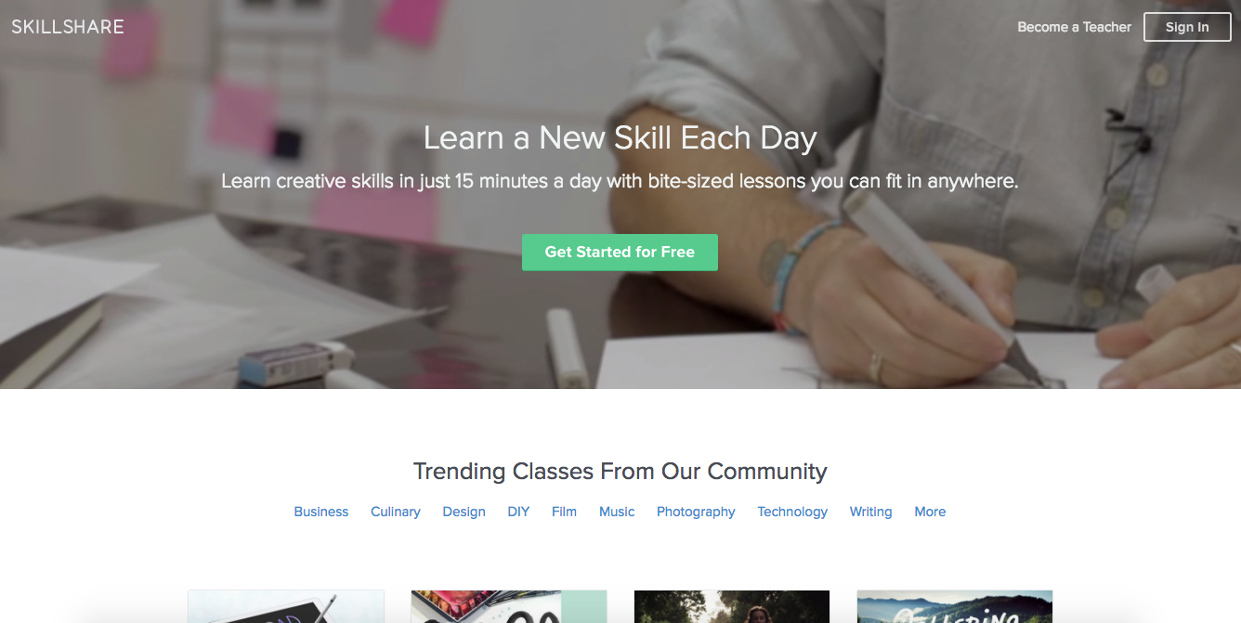Open the third class thumbnail with forest road
This screenshot has height=623, width=1241.
point(732,606)
